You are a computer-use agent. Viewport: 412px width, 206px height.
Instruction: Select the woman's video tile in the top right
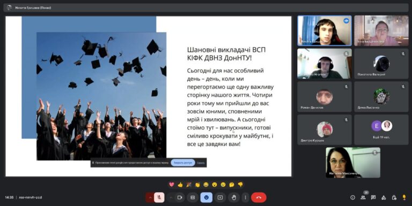coord(381,30)
